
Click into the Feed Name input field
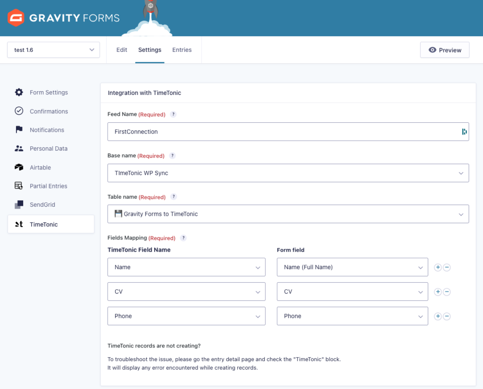(283, 132)
